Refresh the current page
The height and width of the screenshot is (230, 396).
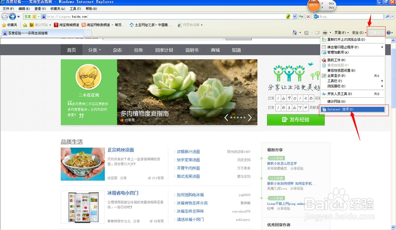pos(301,16)
